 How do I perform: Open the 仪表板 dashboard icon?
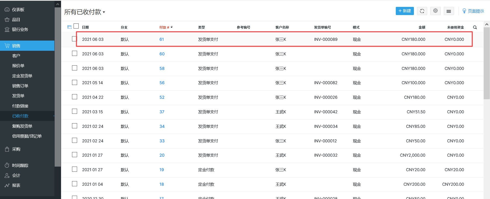(7, 10)
